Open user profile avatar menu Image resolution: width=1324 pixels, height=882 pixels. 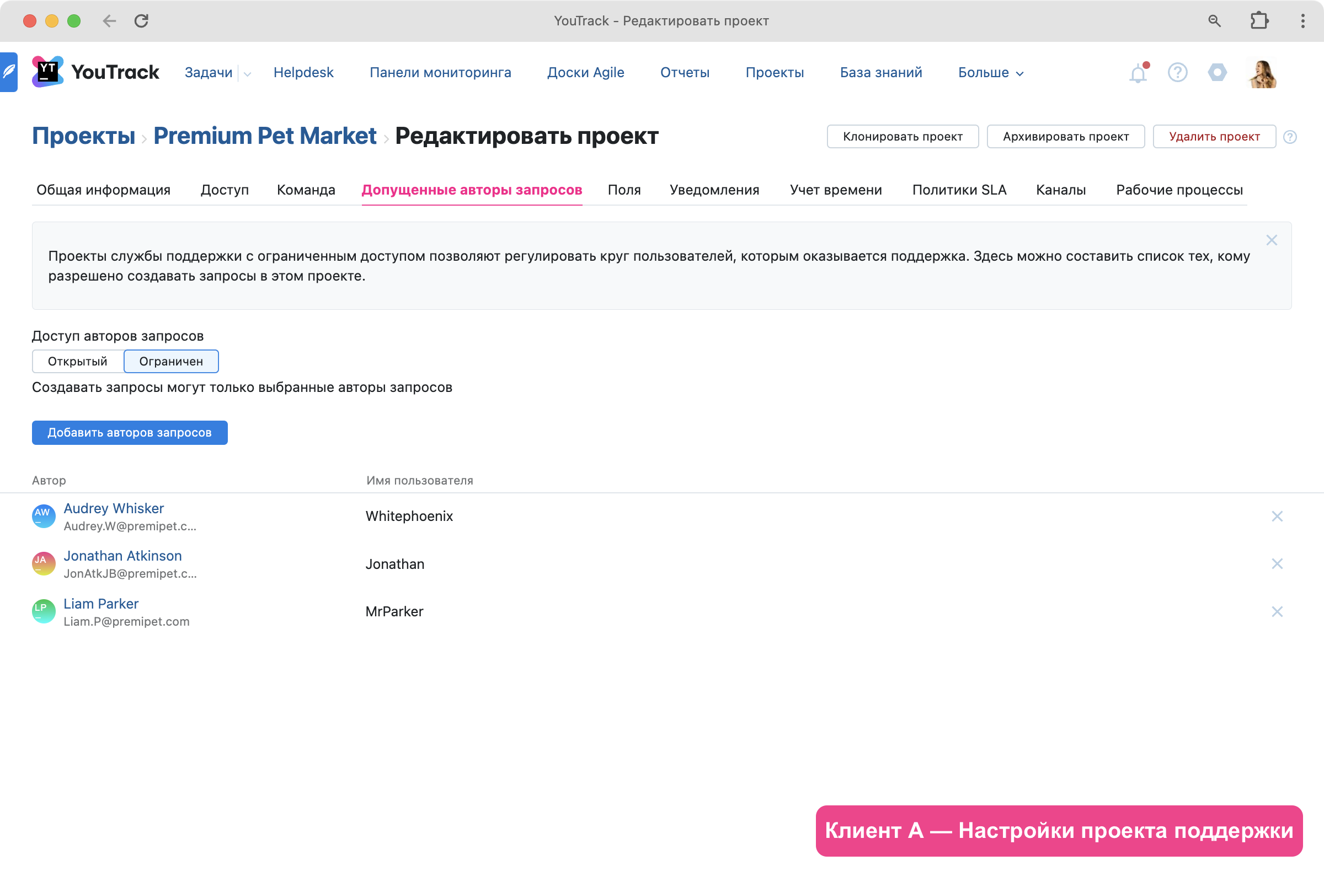[1262, 73]
